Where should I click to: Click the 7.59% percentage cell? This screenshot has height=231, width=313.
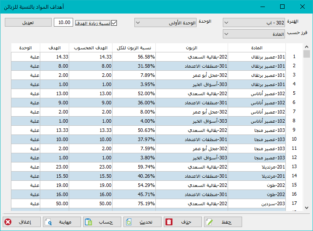[134, 148]
